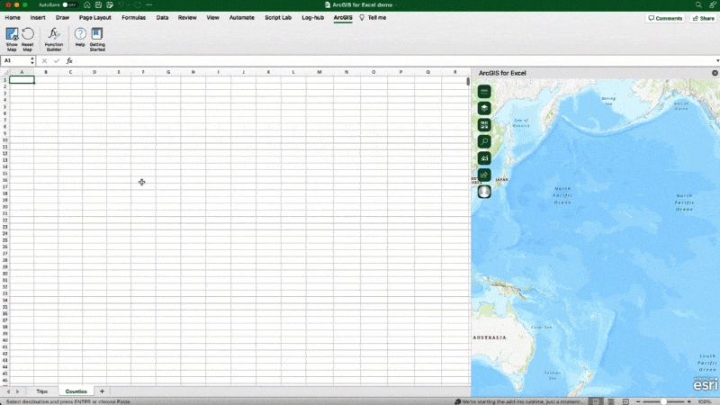Click the Home icon in the title bar
The image size is (720, 405).
pos(86,4)
